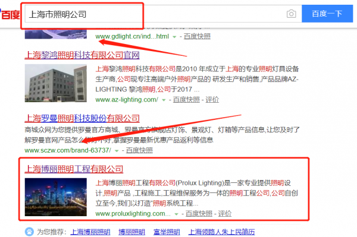The width and height of the screenshot is (357, 237).
Task: Expand the dropdown arrow after www.gdlight.cn URL
Action: click(174, 37)
